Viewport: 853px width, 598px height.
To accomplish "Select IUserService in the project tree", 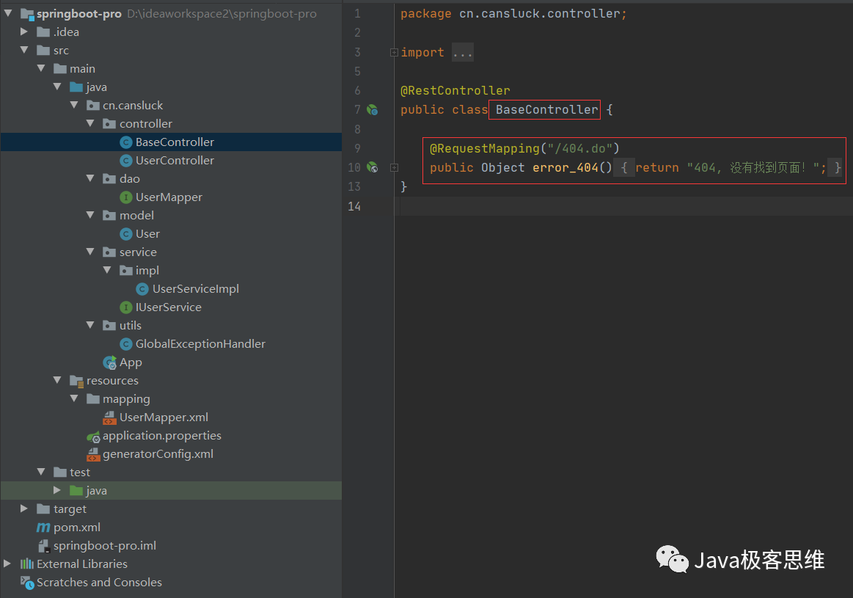I will 169,307.
